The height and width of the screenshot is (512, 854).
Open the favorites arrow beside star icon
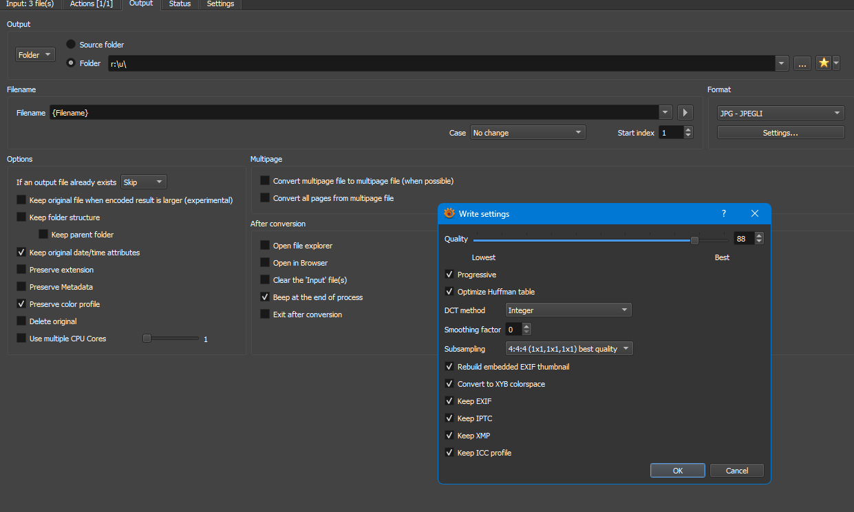(x=836, y=63)
